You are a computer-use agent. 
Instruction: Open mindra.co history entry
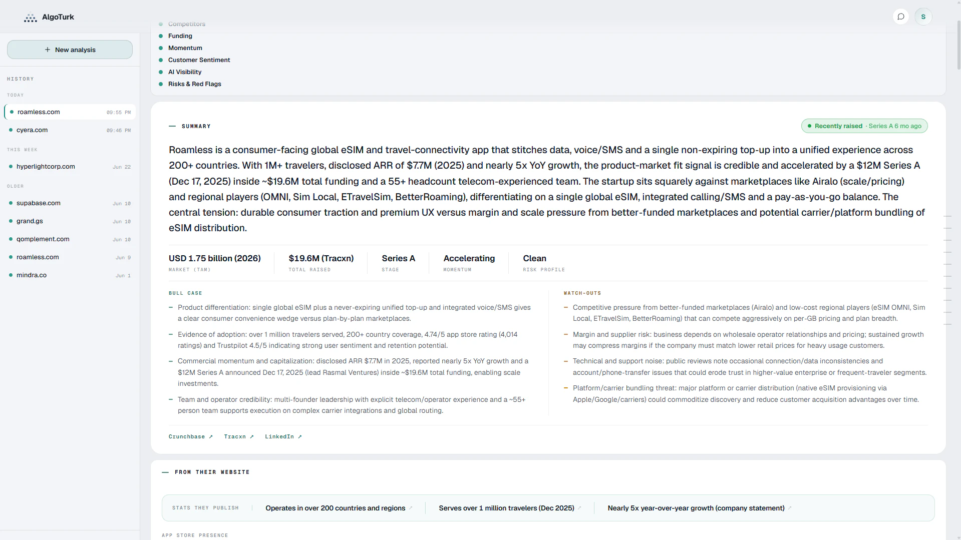pyautogui.click(x=70, y=275)
